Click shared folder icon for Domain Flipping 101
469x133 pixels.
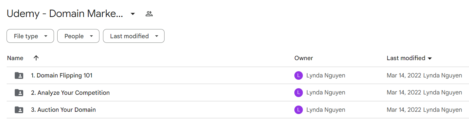(19, 75)
